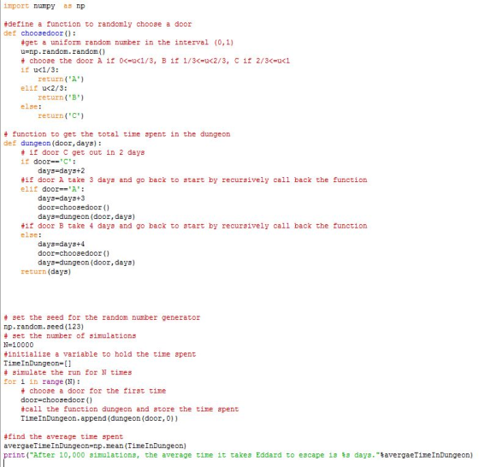
Task: Click the if door=='C': condition
Action: (48, 162)
